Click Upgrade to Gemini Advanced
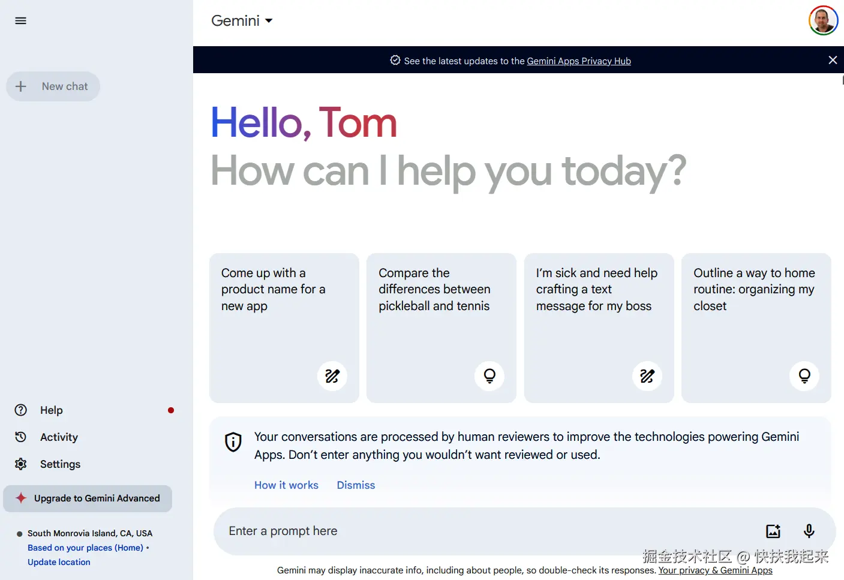Screen dimensions: 844x580 click(88, 498)
